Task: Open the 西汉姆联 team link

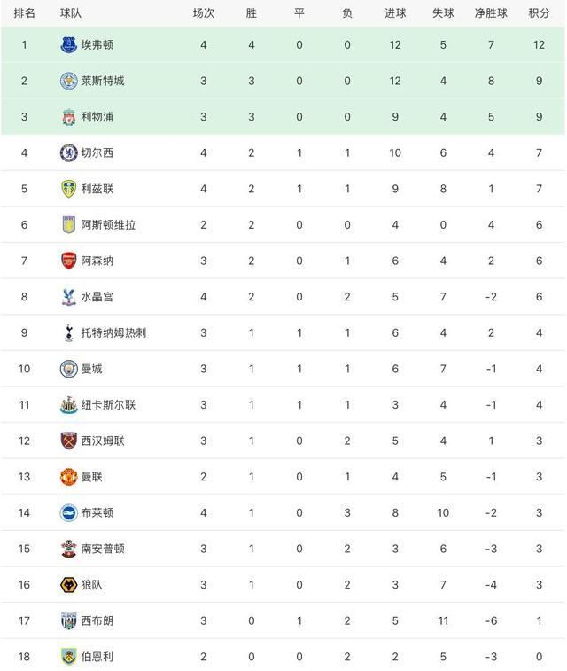Action: (x=103, y=441)
